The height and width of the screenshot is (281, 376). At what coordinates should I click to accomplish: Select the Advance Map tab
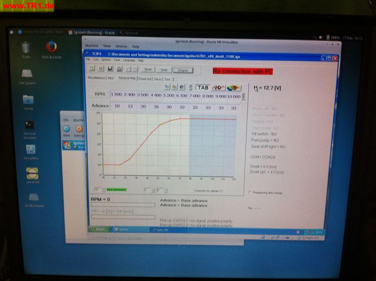(x=127, y=78)
